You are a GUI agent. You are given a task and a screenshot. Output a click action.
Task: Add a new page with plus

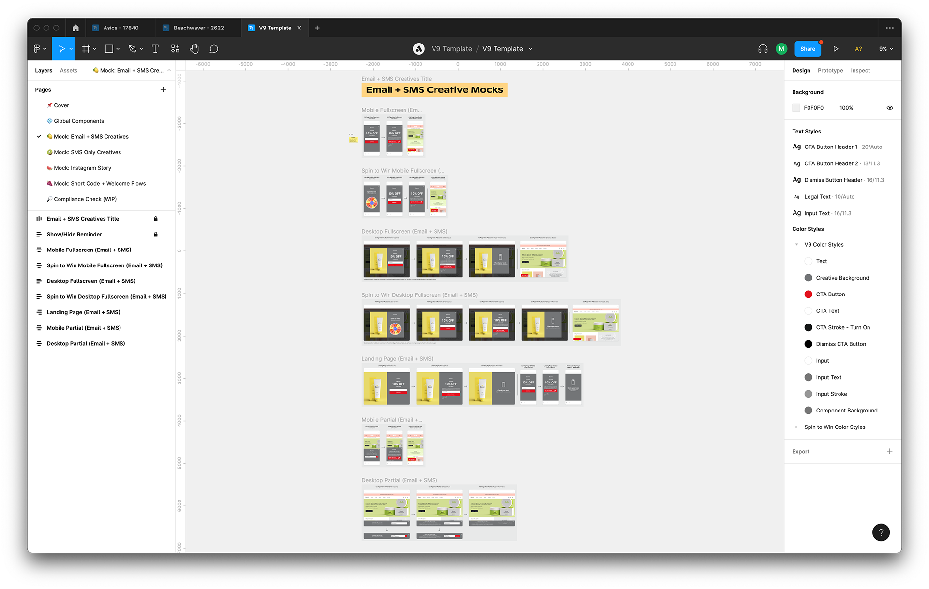click(163, 90)
